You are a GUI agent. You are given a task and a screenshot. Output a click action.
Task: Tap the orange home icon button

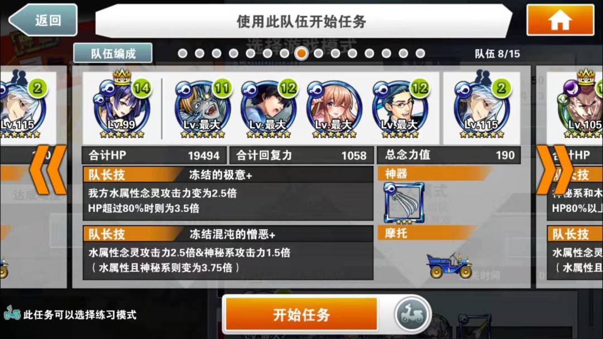click(560, 20)
